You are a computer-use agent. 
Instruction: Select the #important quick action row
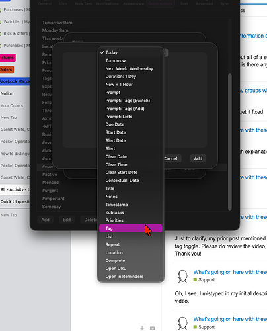[53, 199]
